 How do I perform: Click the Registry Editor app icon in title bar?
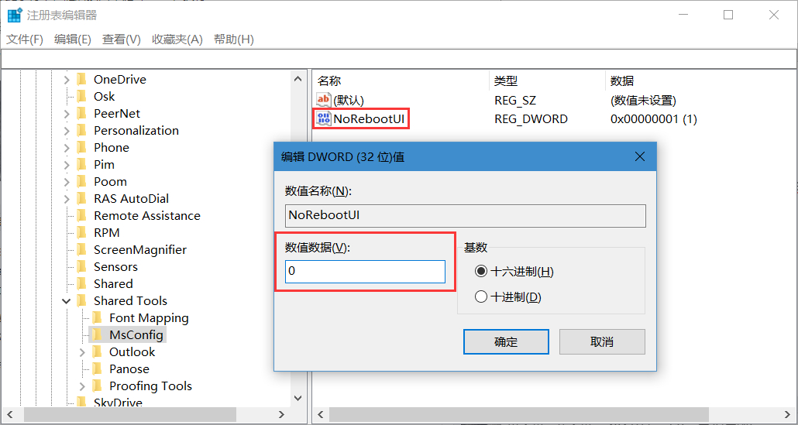click(x=15, y=15)
